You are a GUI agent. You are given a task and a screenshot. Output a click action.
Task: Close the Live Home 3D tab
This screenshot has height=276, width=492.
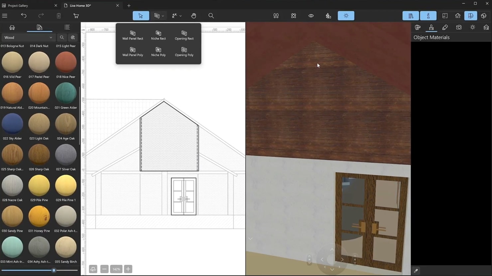(117, 6)
